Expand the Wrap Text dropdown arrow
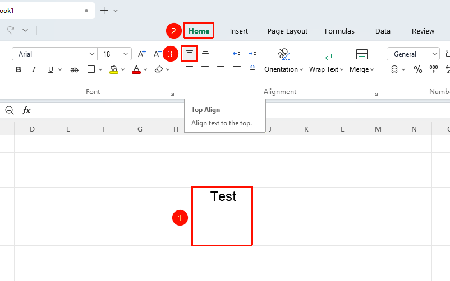The image size is (450, 281). pos(342,69)
